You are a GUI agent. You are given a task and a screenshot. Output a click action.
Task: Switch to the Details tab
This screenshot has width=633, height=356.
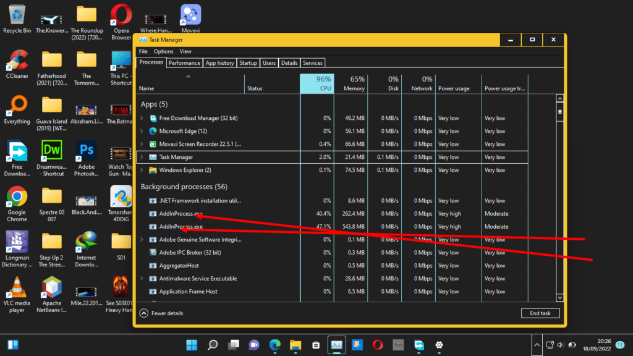coord(289,63)
